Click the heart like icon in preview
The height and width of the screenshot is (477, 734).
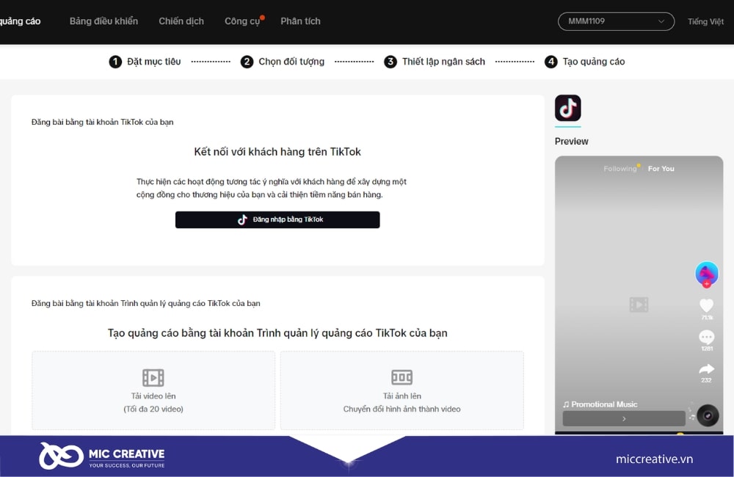[706, 306]
